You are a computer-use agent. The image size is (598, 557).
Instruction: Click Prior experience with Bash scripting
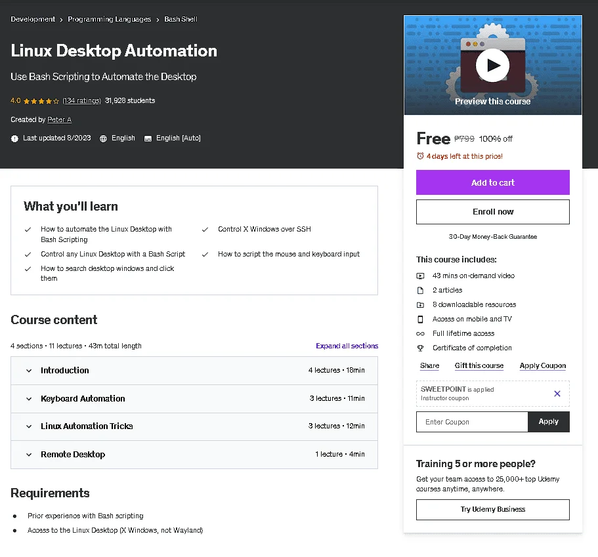[x=85, y=516]
